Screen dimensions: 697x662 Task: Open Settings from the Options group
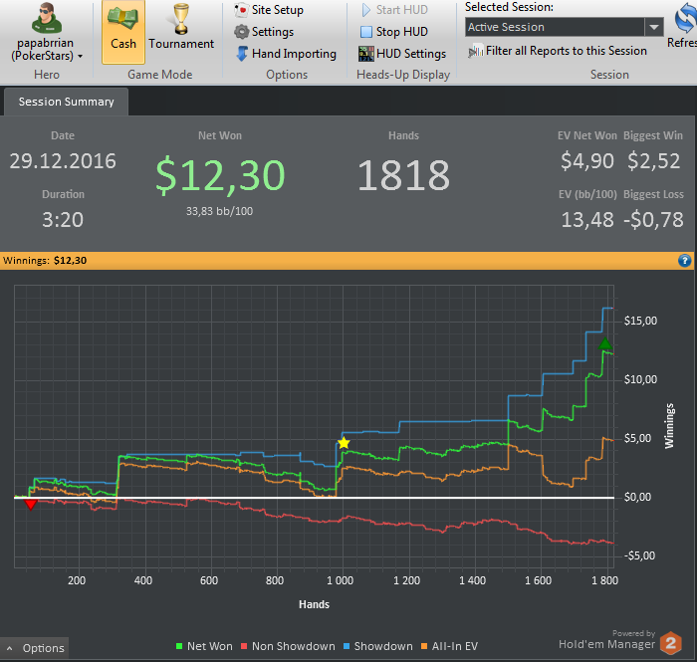click(264, 32)
